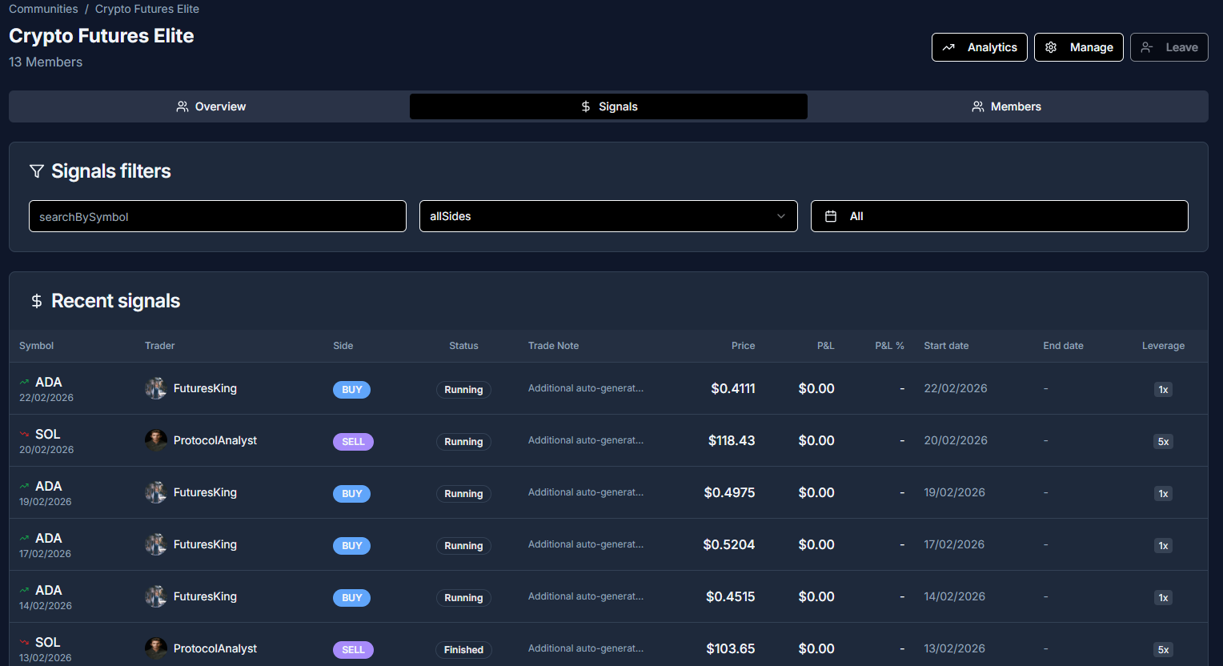Open the Communities breadcrumb link
1223x666 pixels.
pyautogui.click(x=43, y=9)
